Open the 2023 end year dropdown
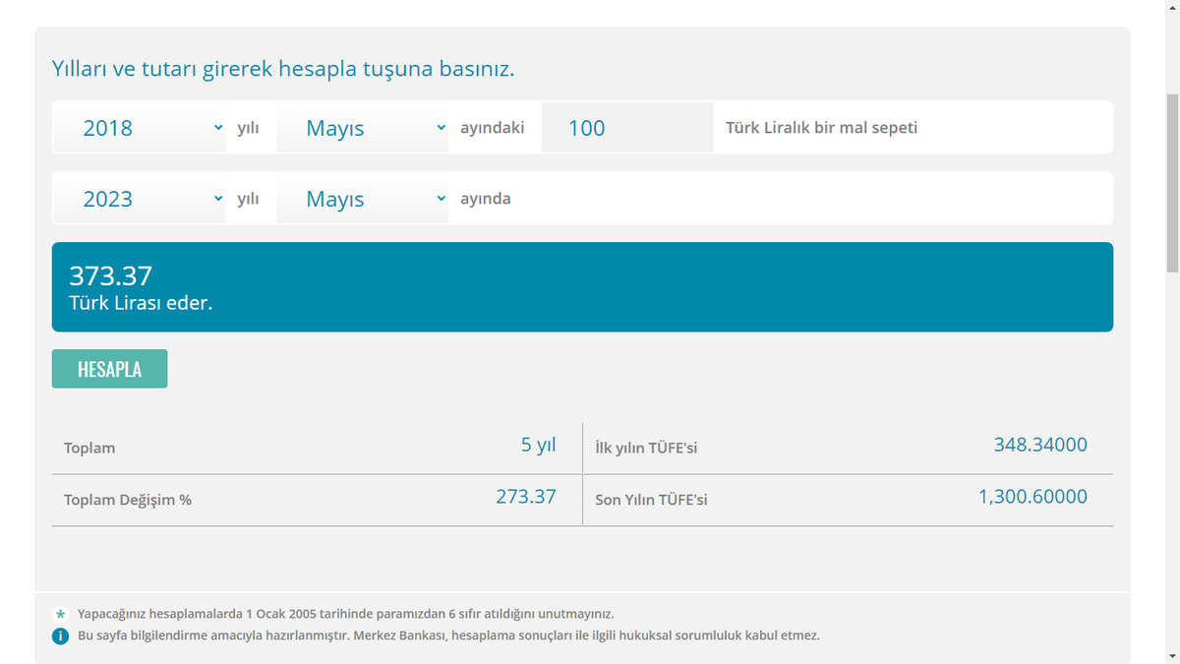Viewport: 1180px width, 664px height. click(x=139, y=199)
